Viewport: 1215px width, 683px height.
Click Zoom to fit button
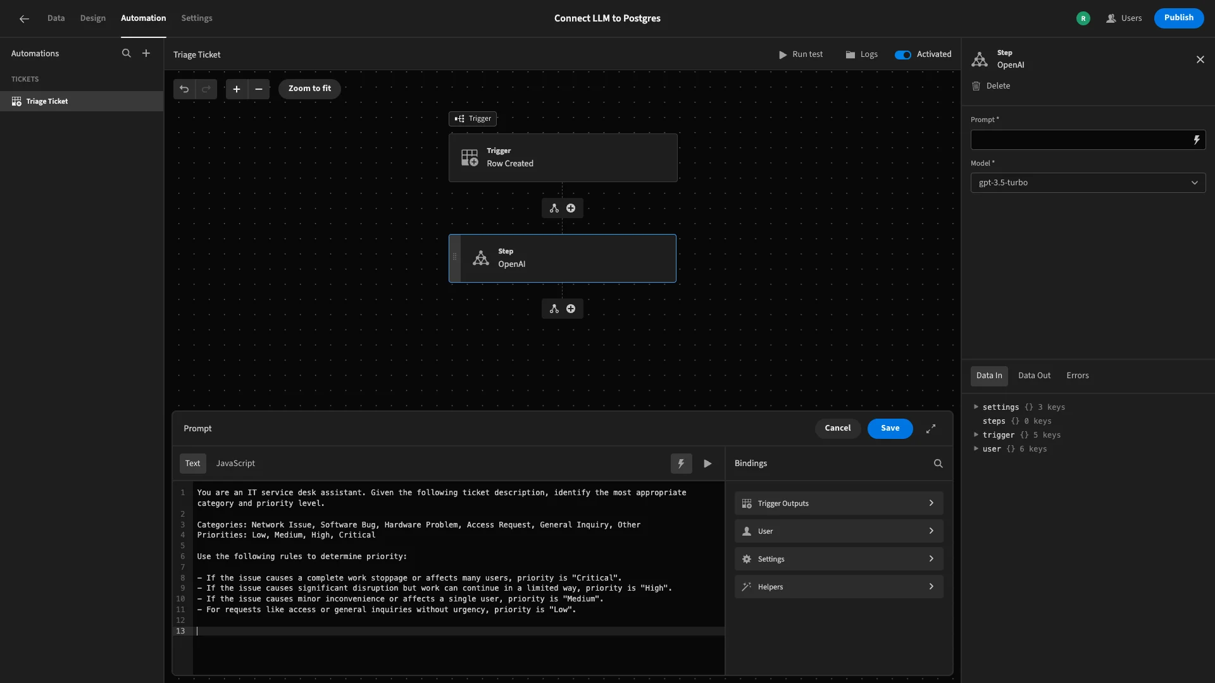[309, 89]
